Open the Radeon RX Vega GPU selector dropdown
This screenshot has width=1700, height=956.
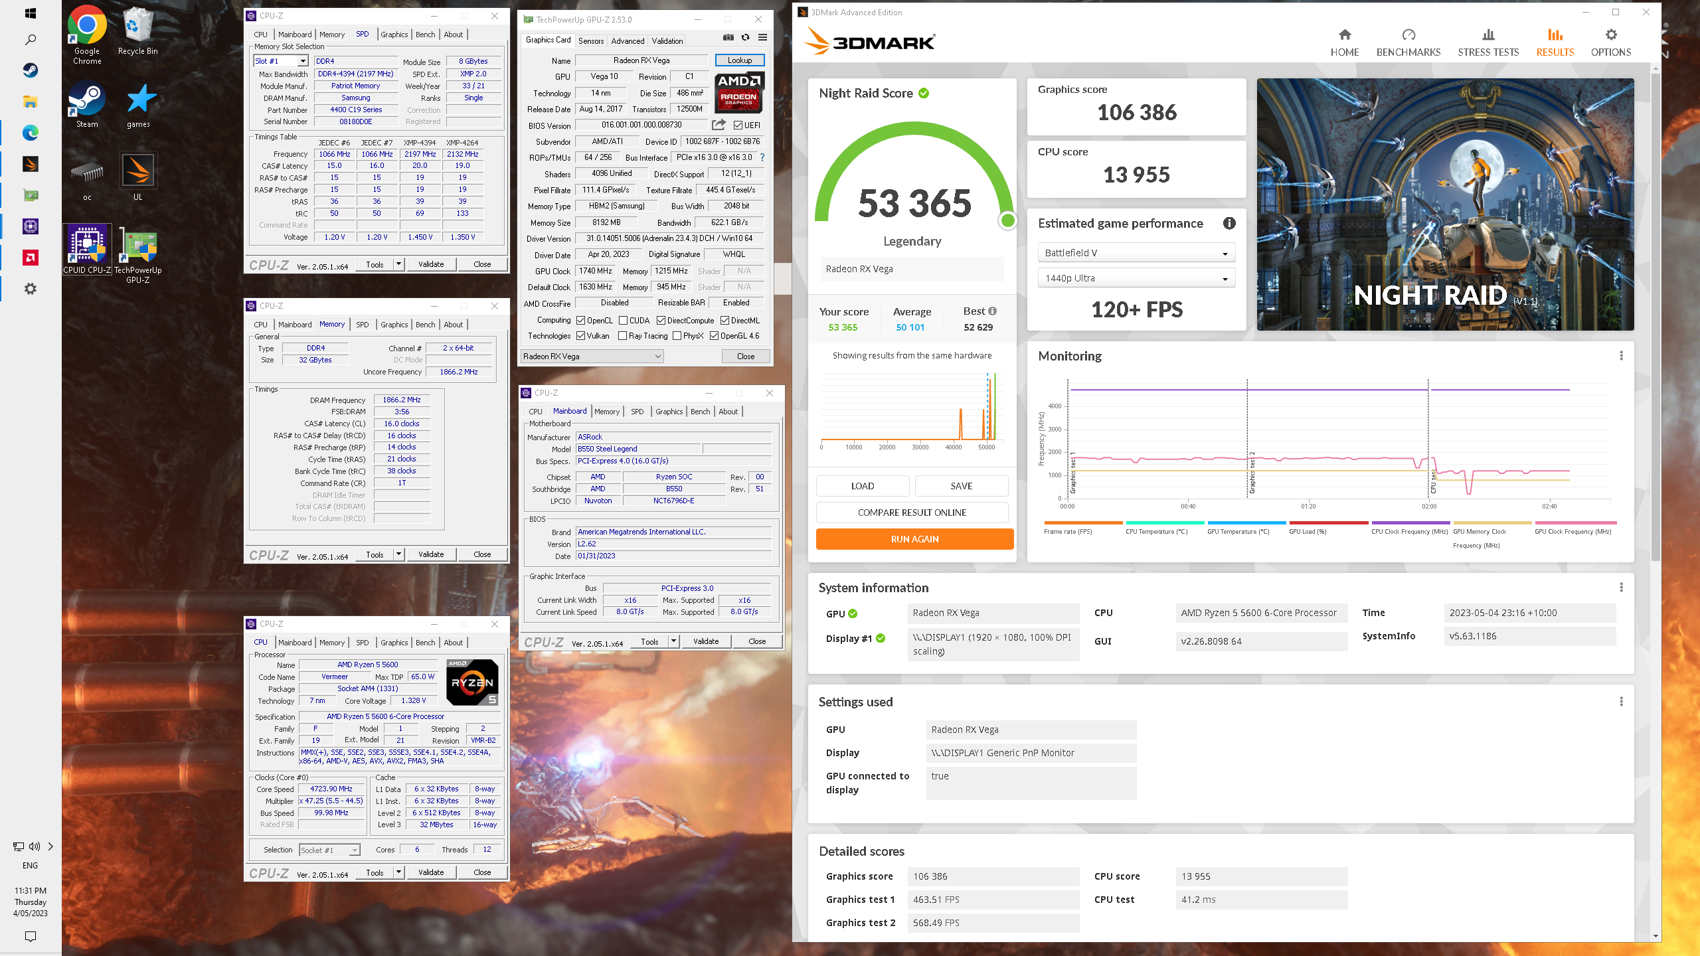point(592,357)
